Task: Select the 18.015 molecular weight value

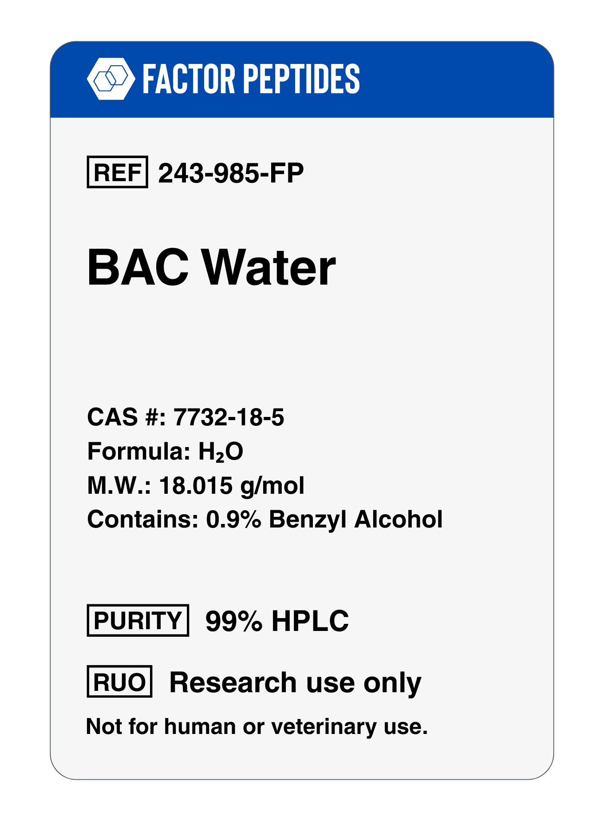Action: (195, 485)
